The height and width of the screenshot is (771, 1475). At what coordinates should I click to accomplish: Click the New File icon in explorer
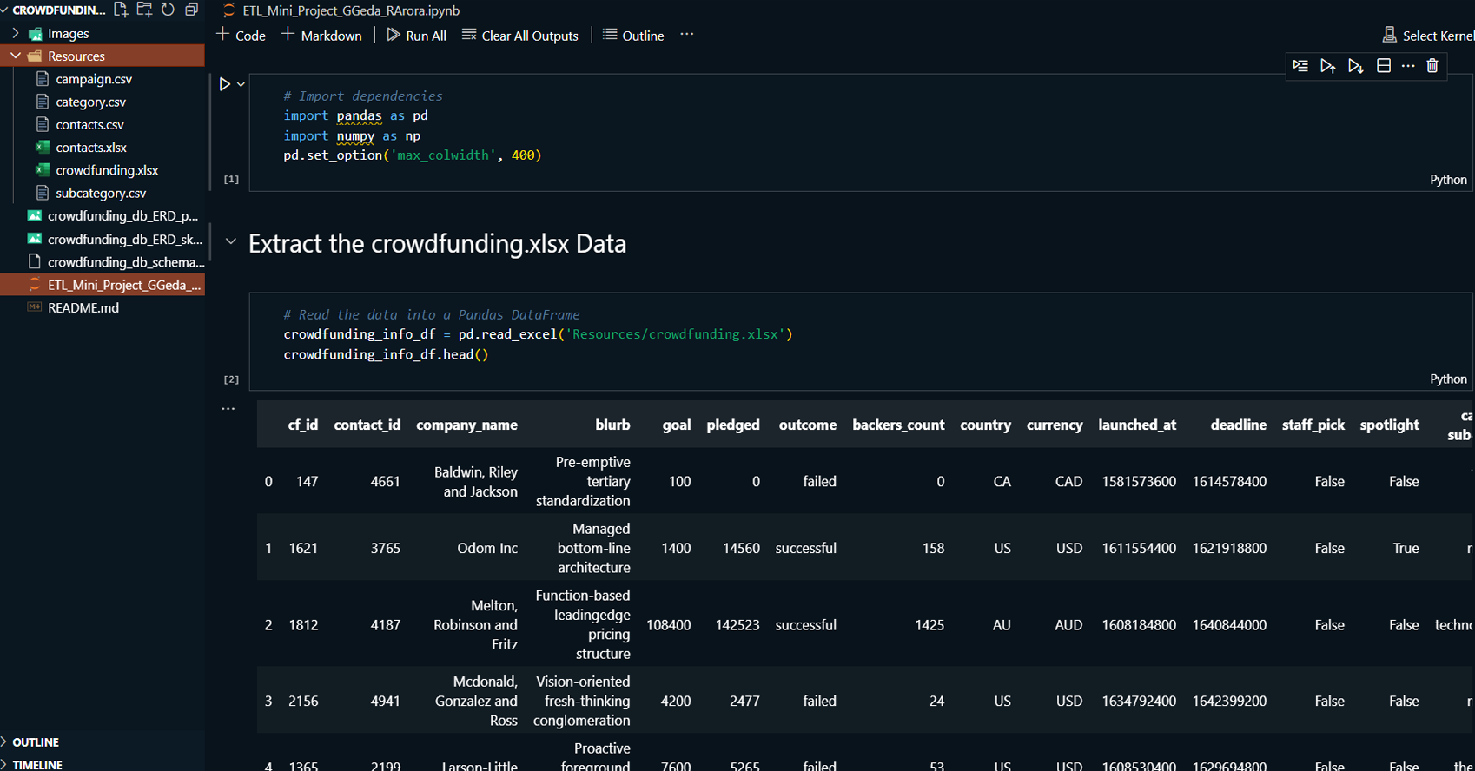tap(121, 10)
